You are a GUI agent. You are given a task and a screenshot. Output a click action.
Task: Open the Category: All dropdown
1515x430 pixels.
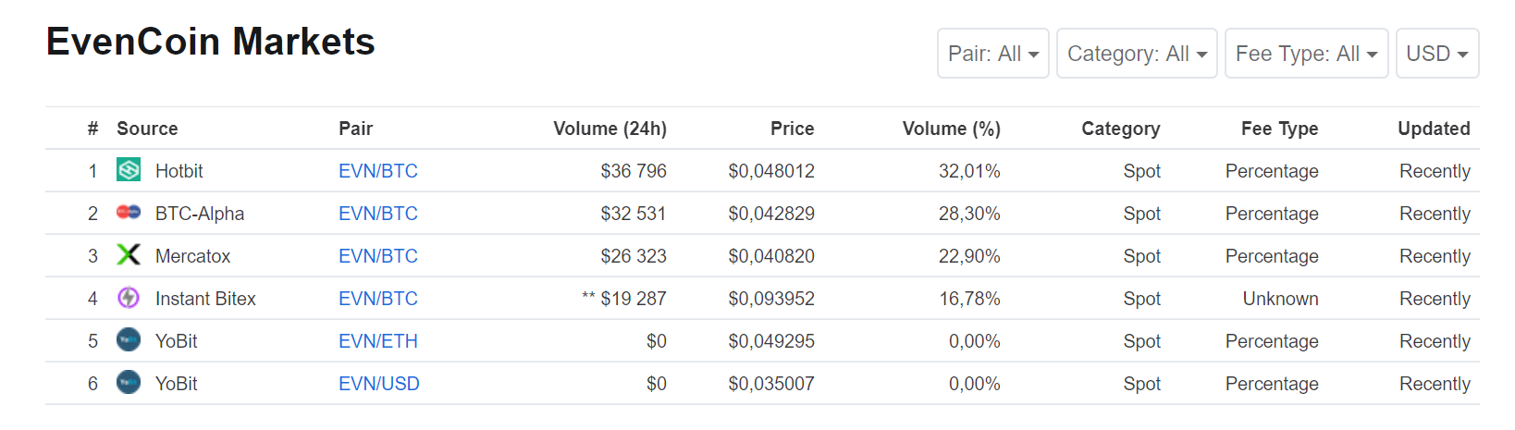(1137, 54)
